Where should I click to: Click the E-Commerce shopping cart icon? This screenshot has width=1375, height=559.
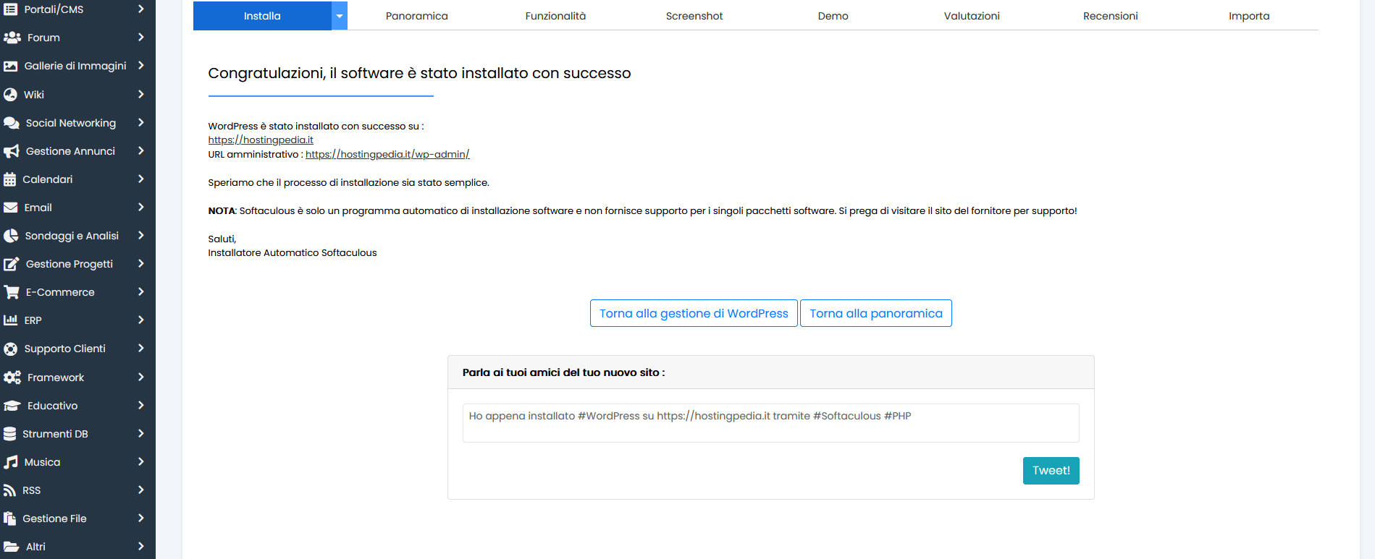click(11, 292)
